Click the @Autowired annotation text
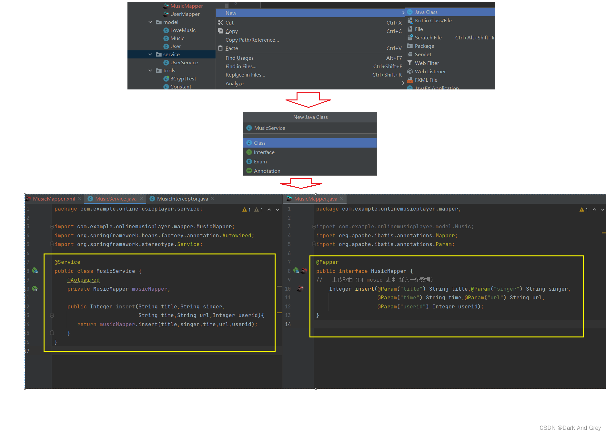This screenshot has height=434, width=606. click(x=83, y=280)
